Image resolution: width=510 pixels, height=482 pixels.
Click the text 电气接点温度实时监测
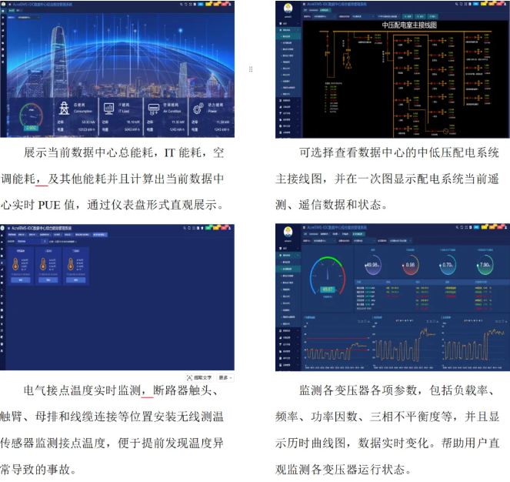point(82,390)
